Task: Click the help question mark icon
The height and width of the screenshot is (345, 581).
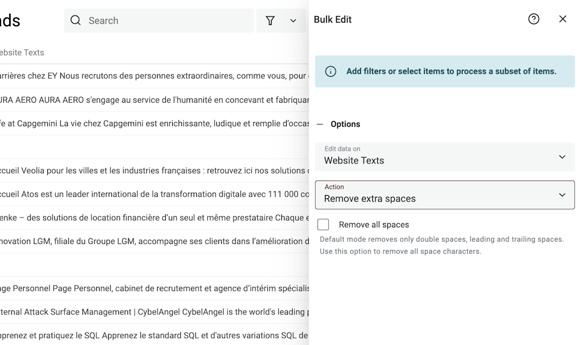Action: pyautogui.click(x=534, y=19)
